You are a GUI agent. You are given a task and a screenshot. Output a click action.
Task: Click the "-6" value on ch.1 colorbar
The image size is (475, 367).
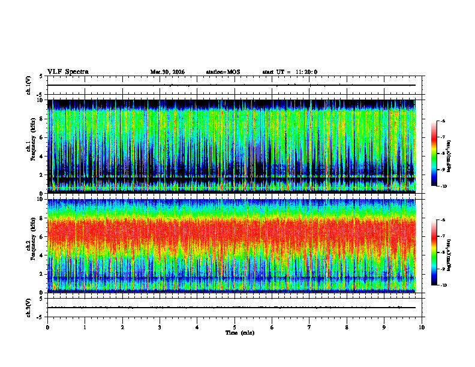coord(443,121)
